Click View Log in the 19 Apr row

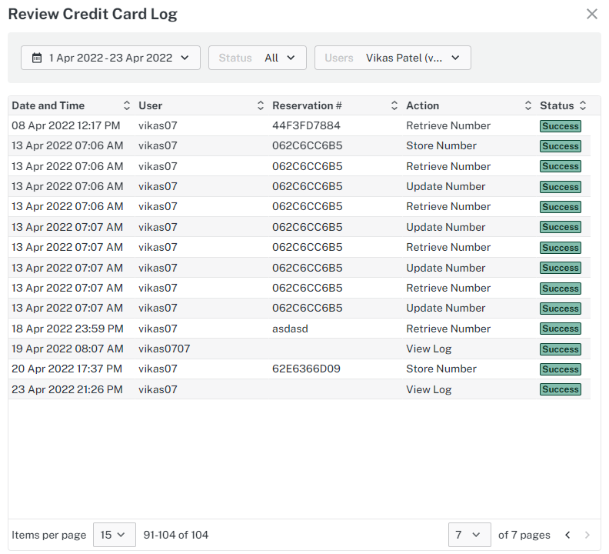(429, 349)
